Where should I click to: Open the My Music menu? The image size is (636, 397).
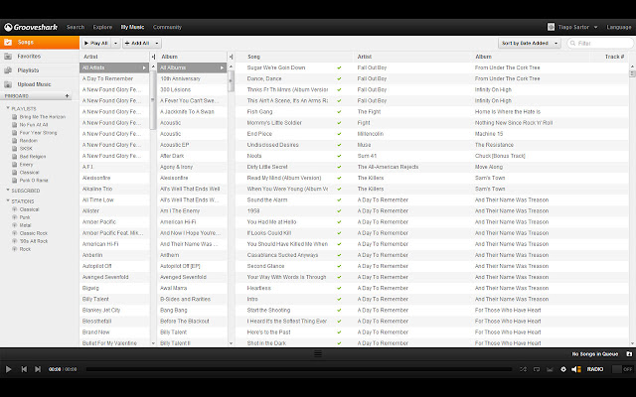click(132, 27)
